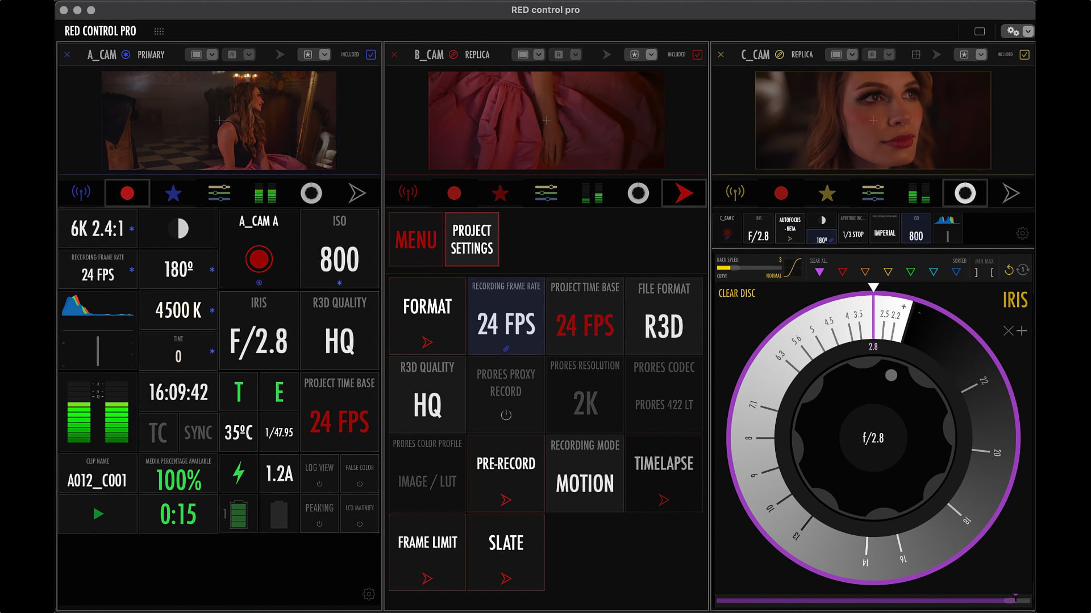This screenshot has width=1091, height=613.
Task: Open the FRAME LIMIT submenu
Action: [x=427, y=552]
